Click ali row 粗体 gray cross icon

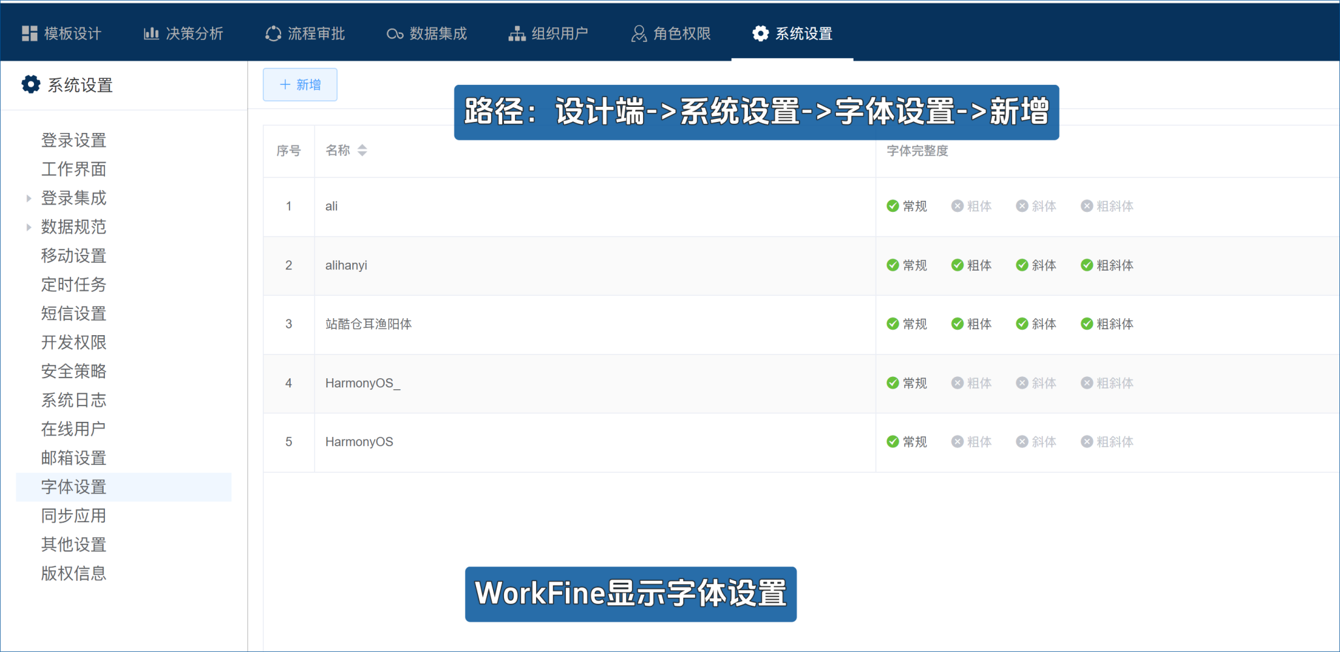957,206
